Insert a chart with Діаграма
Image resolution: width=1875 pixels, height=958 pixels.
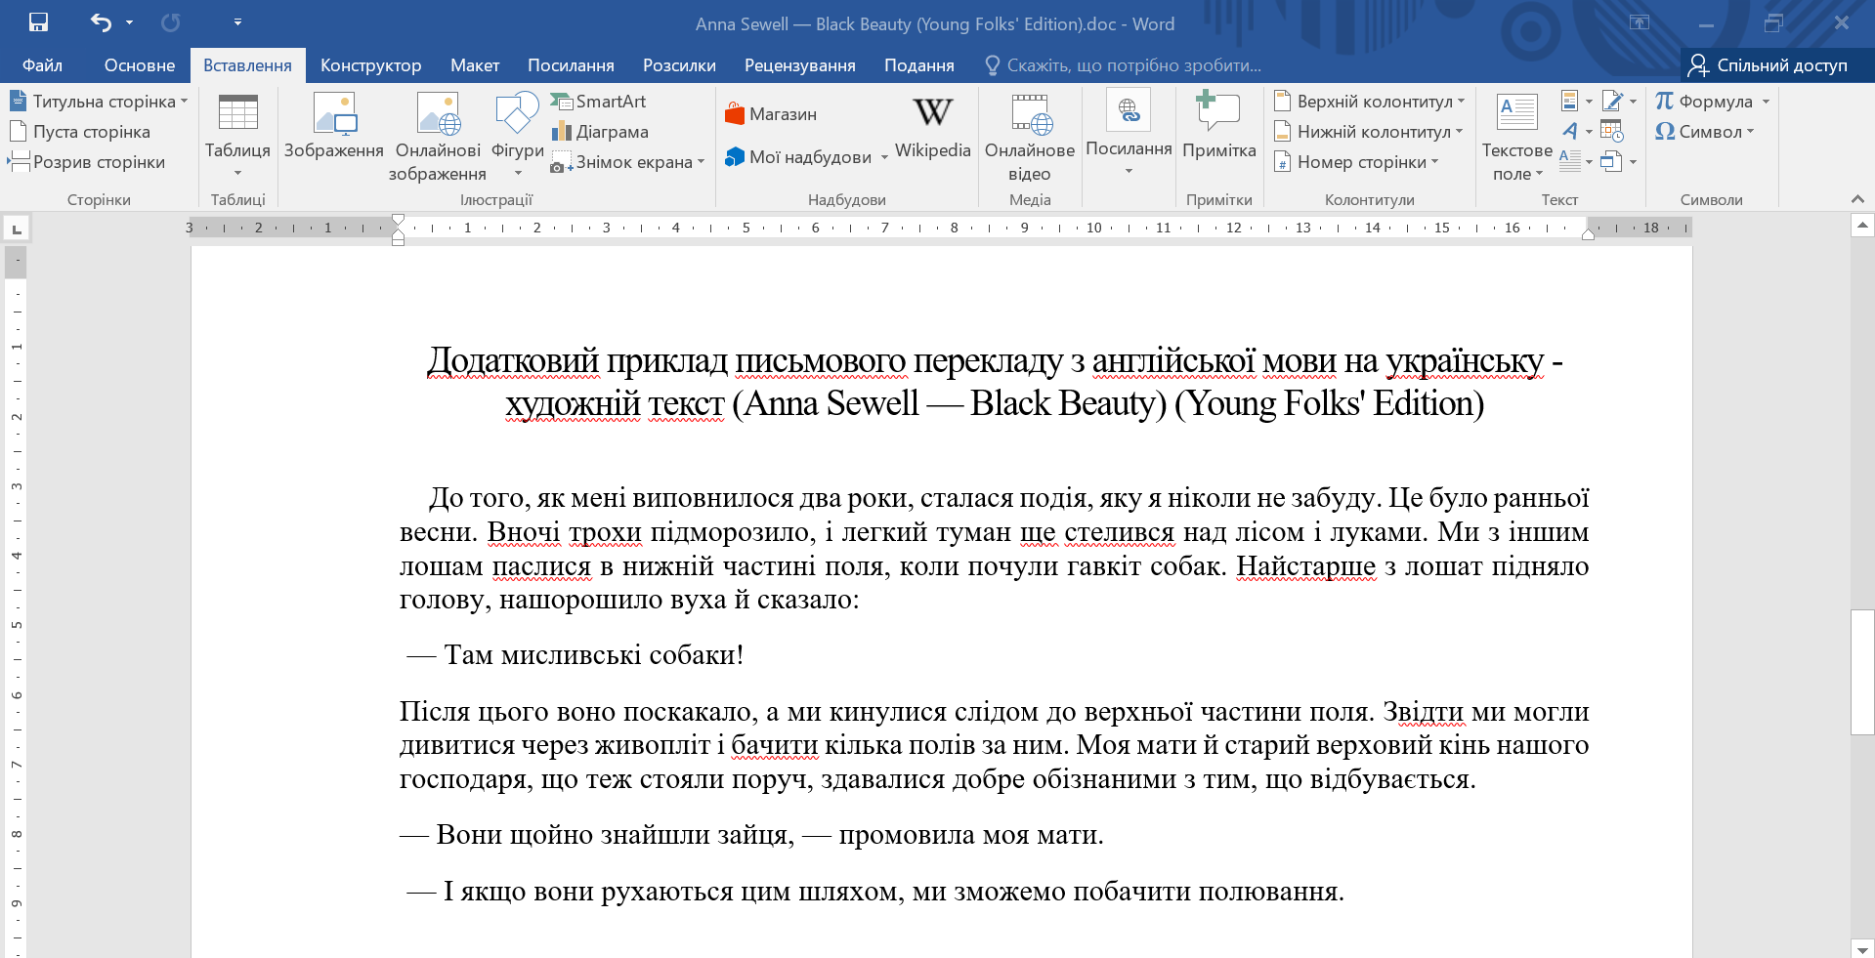(x=599, y=132)
